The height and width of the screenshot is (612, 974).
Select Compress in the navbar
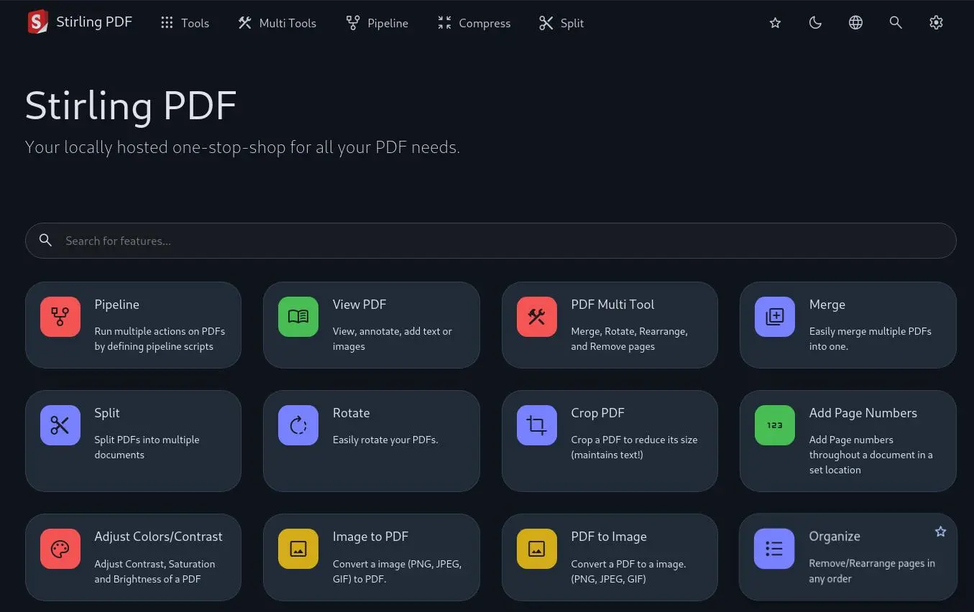[x=474, y=23]
